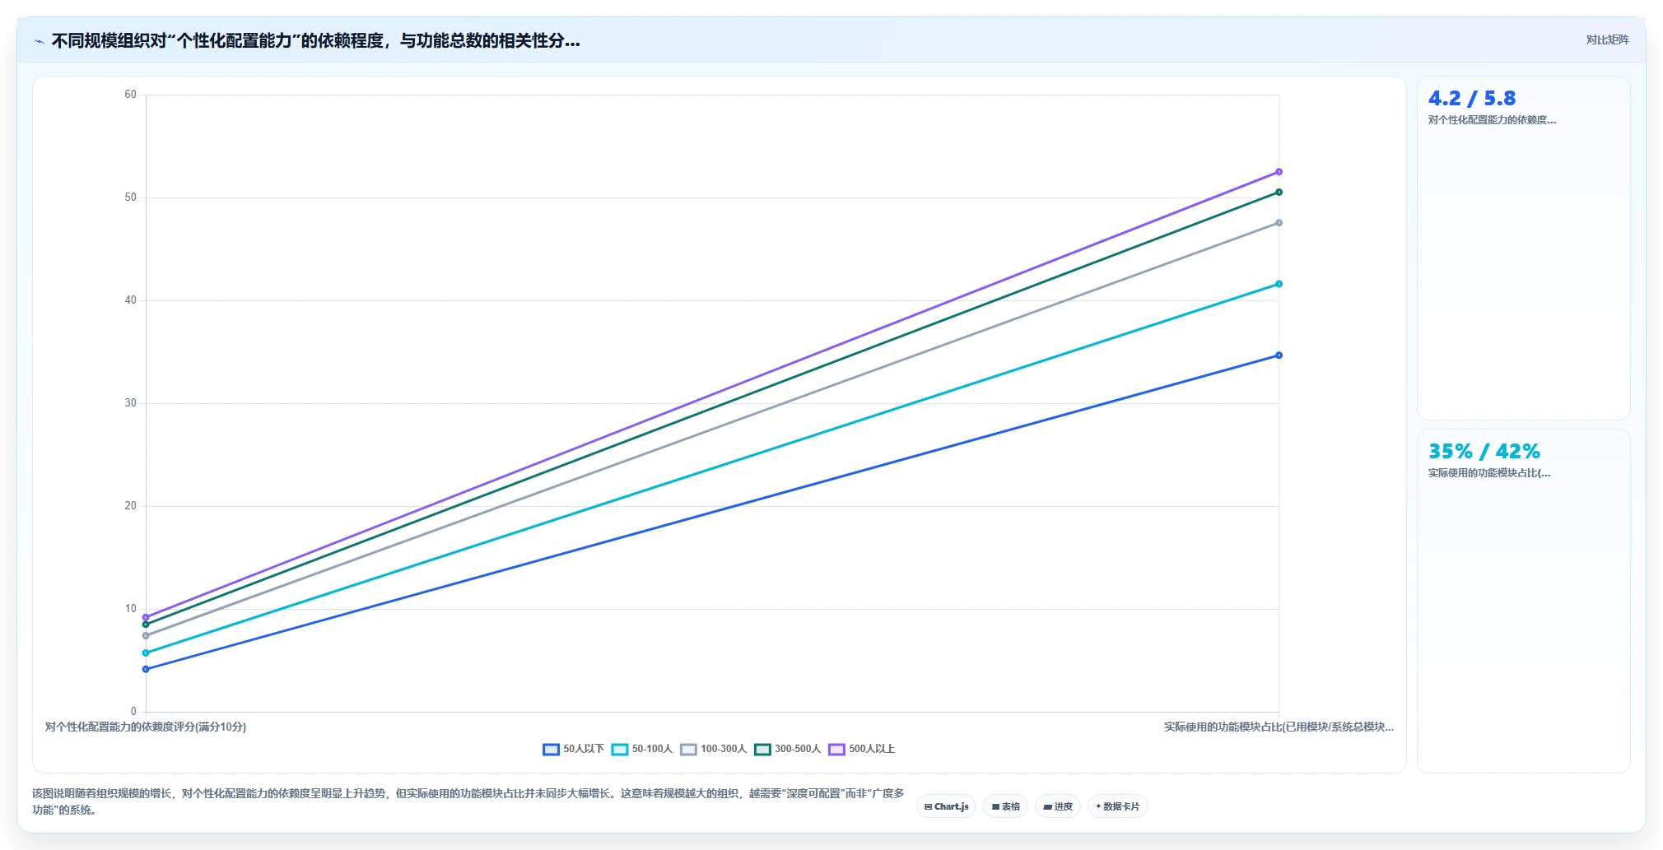Click the cyan line's right endpoint marker
1663x850 pixels.
click(1279, 284)
